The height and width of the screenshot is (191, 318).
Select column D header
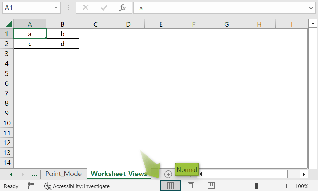128,24
